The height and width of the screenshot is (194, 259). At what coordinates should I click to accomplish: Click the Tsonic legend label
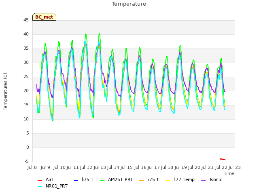[x=216, y=179]
